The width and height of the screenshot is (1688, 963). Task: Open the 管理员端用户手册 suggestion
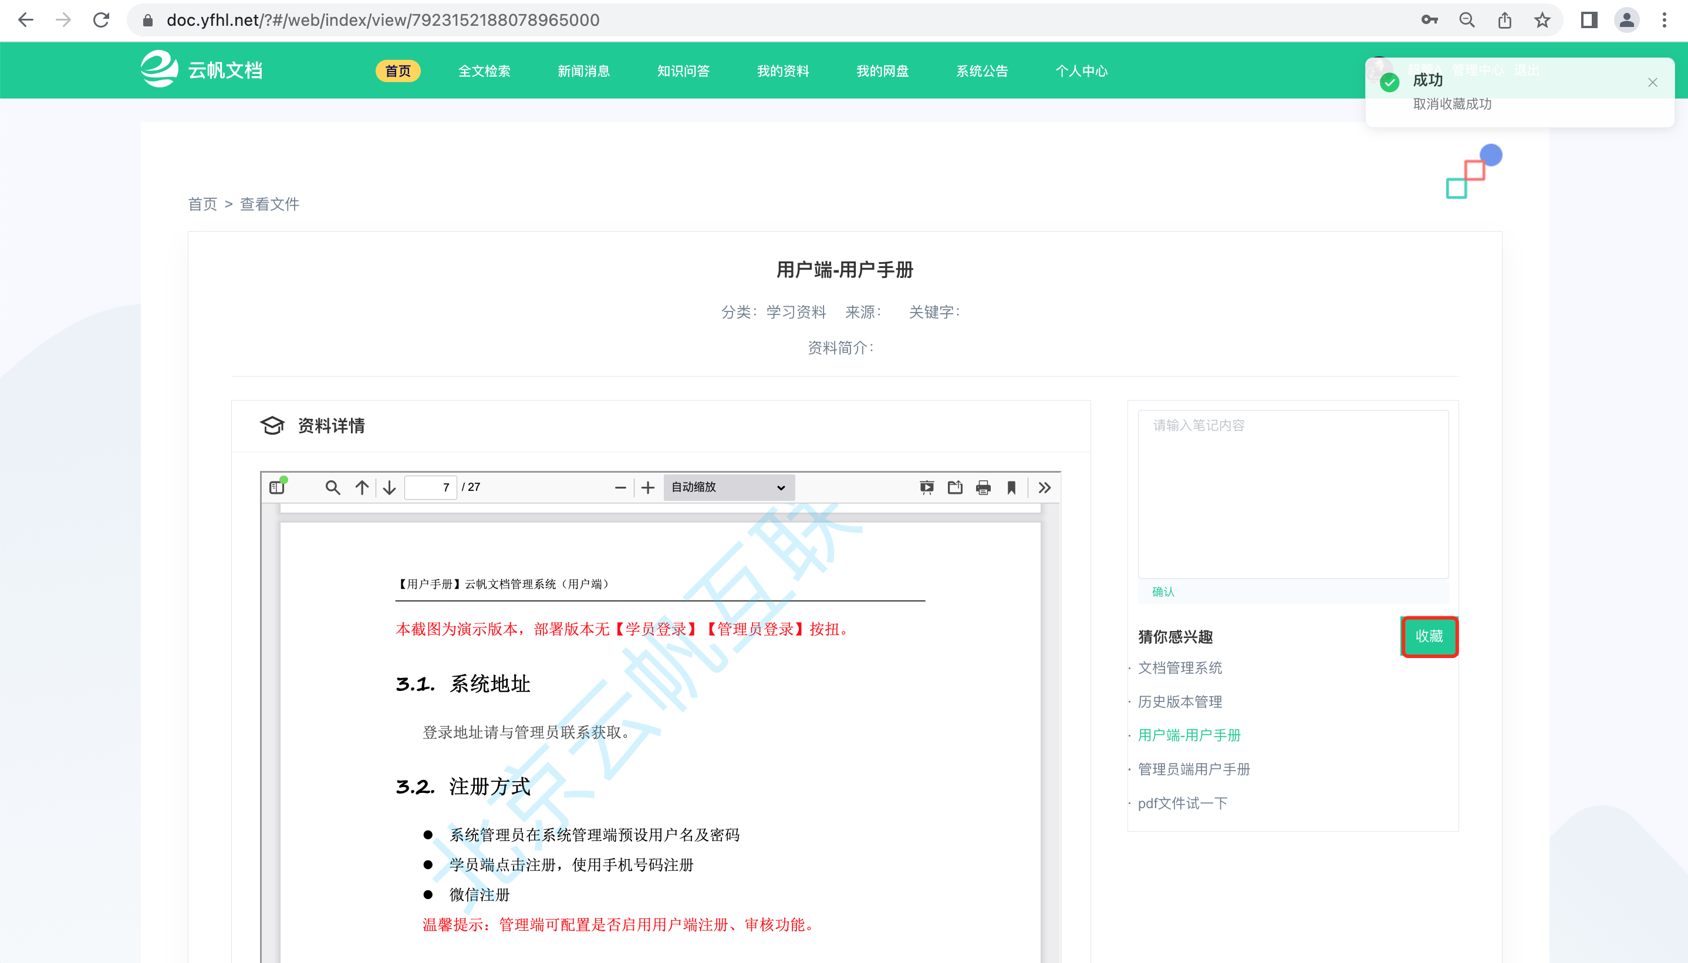tap(1194, 769)
